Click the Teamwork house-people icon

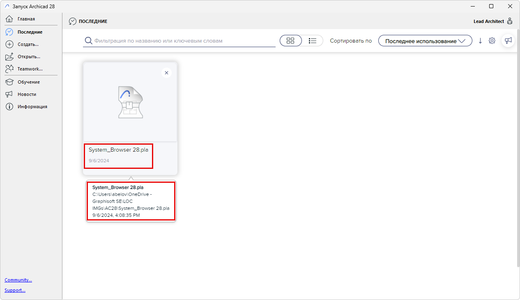click(x=9, y=69)
